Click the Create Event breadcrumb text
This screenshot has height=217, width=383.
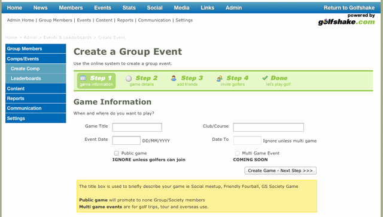point(111,38)
